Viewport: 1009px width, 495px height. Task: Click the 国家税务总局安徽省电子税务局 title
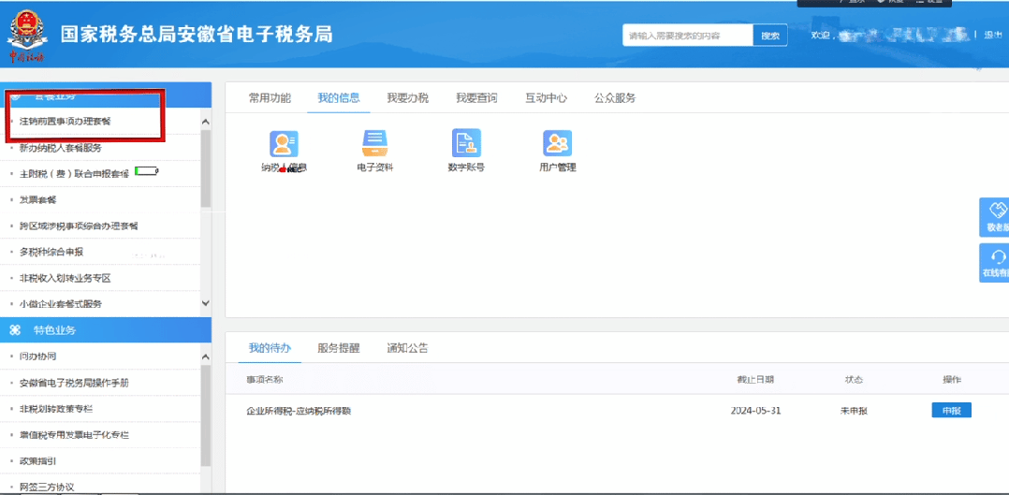[197, 34]
